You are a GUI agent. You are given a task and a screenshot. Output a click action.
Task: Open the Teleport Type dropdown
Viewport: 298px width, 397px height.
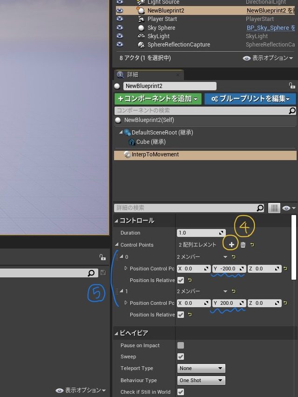201,368
